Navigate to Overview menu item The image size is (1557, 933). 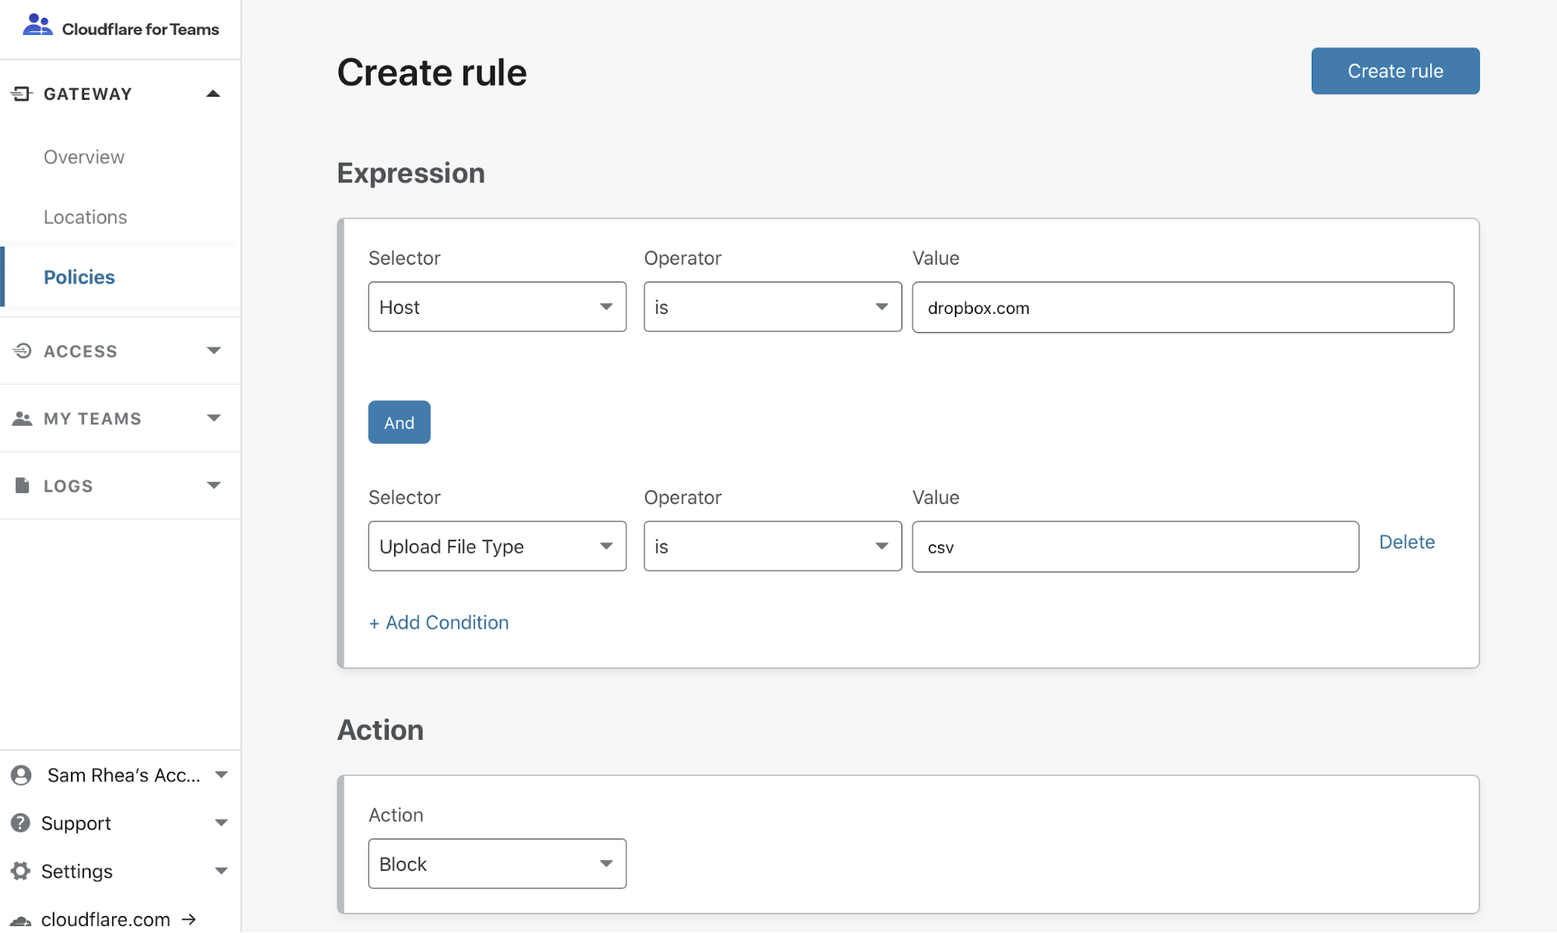click(83, 156)
